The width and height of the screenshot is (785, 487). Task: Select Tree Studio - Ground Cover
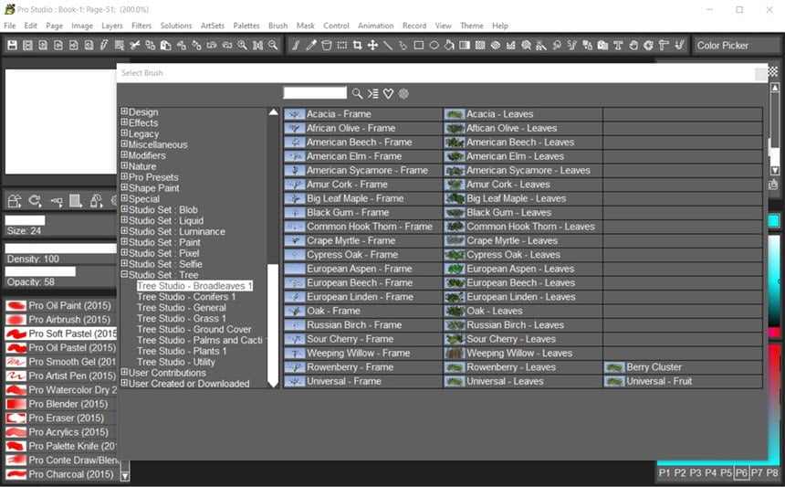tap(194, 329)
